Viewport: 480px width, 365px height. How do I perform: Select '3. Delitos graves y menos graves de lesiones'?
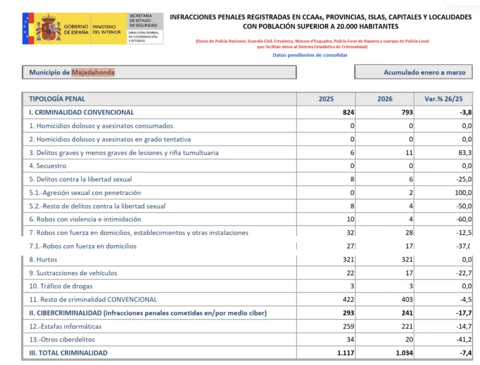tap(124, 152)
